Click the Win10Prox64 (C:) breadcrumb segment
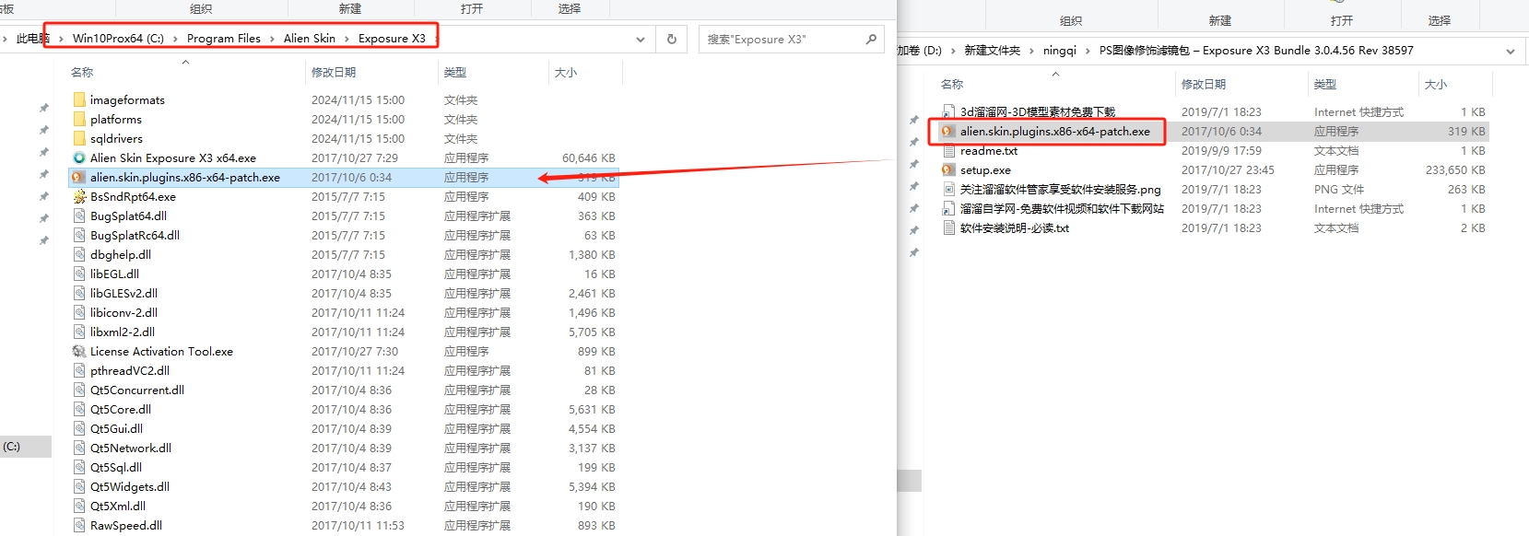Viewport: 1529px width, 536px height. pos(118,39)
